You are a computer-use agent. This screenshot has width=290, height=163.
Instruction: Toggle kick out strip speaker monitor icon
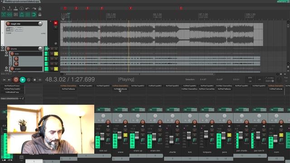(x=108, y=126)
